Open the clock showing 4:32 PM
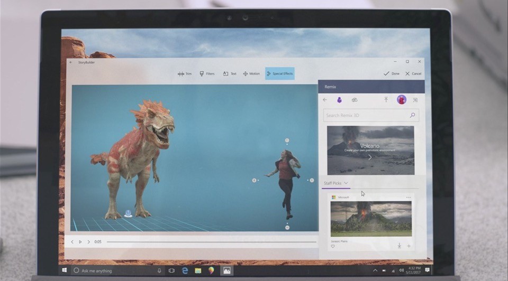The image size is (508, 281). pyautogui.click(x=414, y=270)
